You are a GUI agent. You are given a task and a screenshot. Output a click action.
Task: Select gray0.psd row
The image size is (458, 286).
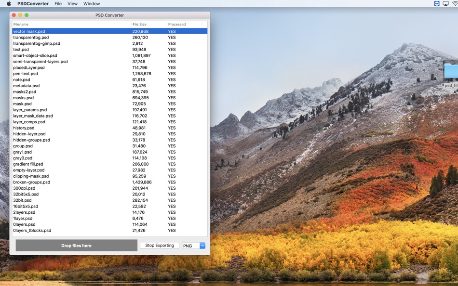click(110, 158)
